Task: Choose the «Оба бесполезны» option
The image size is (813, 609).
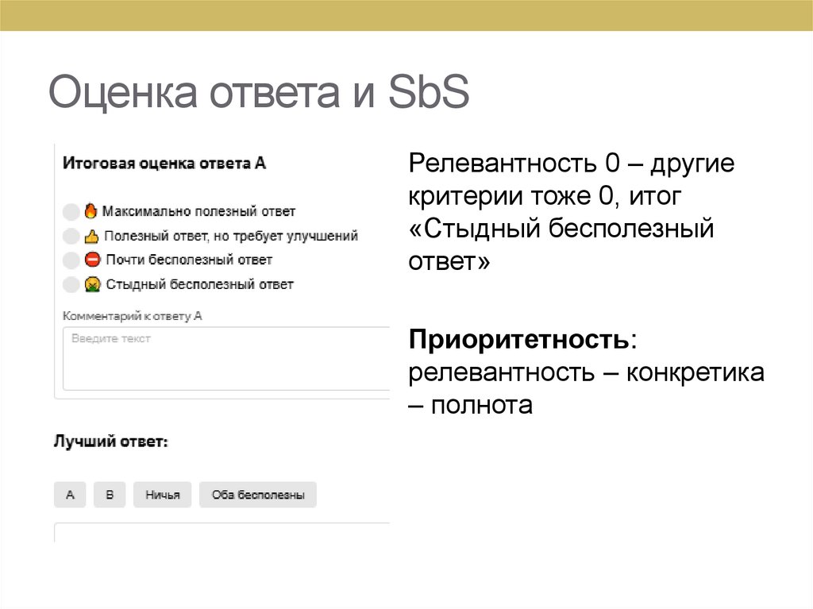Action: (258, 494)
